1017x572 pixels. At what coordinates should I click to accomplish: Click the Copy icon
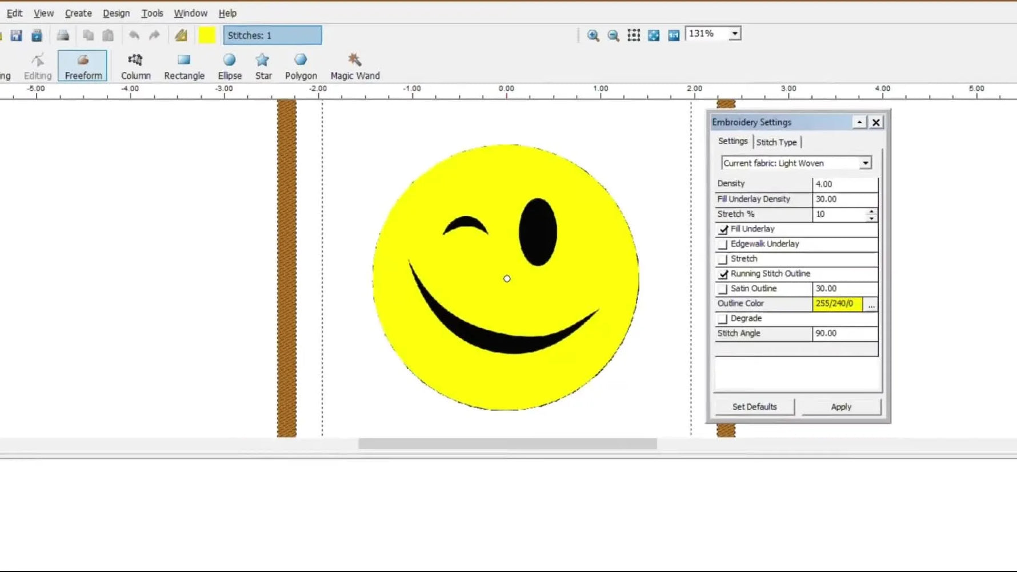88,35
